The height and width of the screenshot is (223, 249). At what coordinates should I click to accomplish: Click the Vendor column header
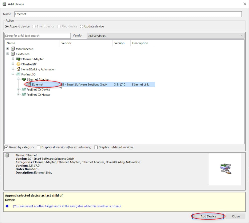[x=86, y=43]
